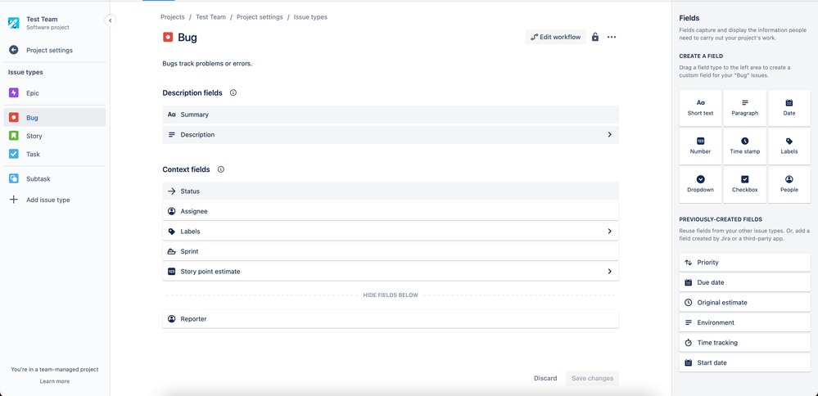Select the Story issue type
The height and width of the screenshot is (396, 818).
point(55,136)
